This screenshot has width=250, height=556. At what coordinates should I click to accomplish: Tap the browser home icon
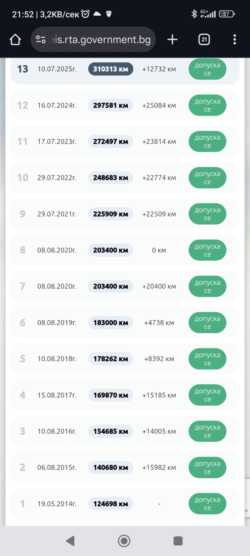[x=15, y=40]
